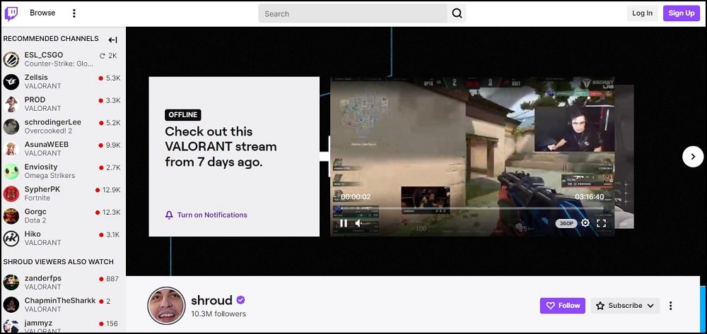Click the search magnifier button
The height and width of the screenshot is (334, 707).
pyautogui.click(x=457, y=13)
